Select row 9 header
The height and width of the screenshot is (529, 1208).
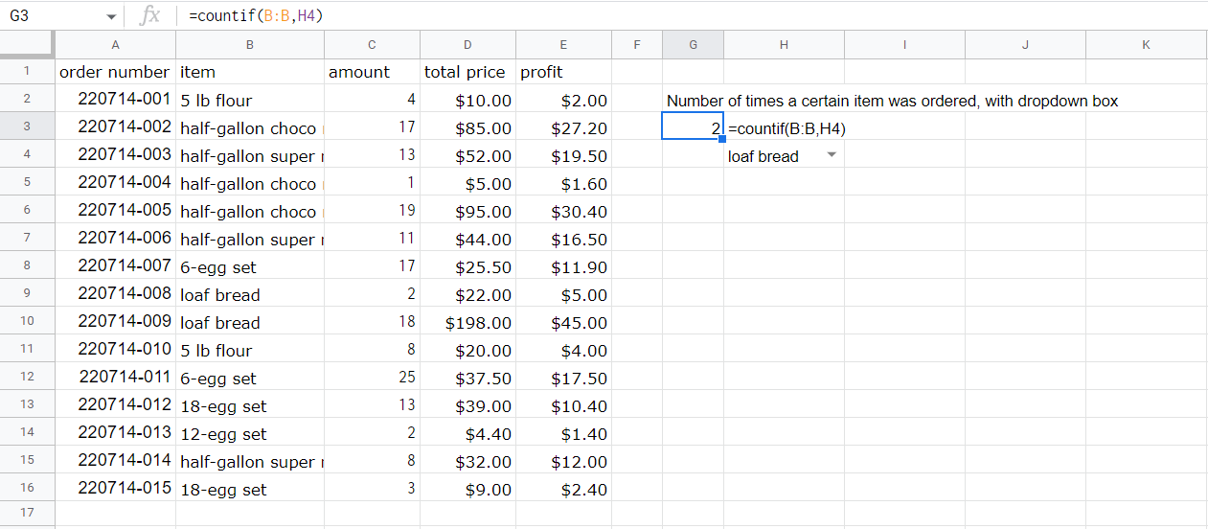pos(27,294)
